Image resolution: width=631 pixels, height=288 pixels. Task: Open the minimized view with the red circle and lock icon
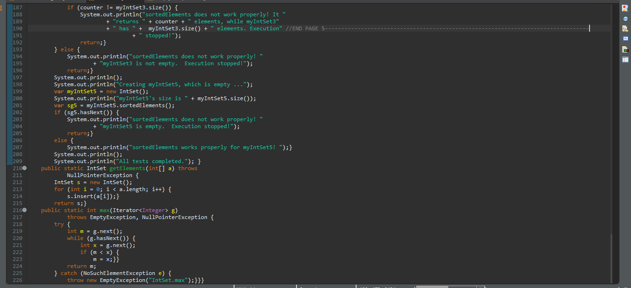625,8
